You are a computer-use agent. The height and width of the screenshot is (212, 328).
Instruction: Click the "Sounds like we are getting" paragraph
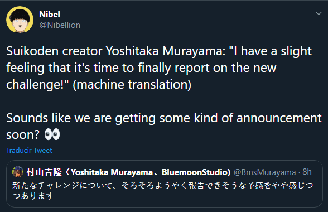coord(164,126)
